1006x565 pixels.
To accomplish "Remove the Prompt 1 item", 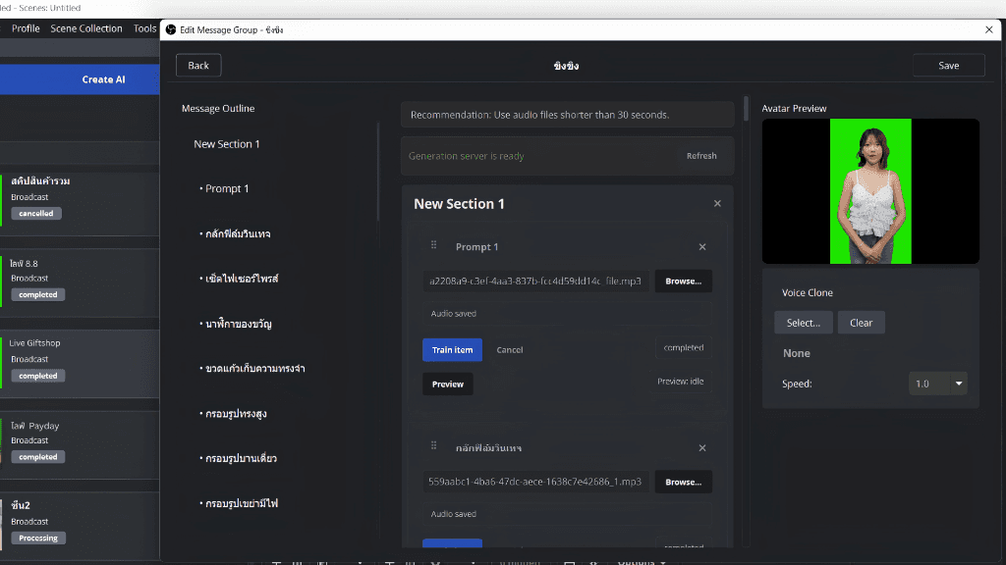I will [x=702, y=246].
